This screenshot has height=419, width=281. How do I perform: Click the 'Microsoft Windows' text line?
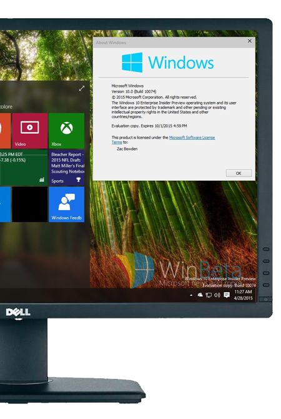[x=127, y=86]
